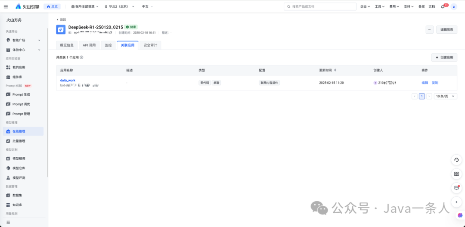The height and width of the screenshot is (227, 465).
Task: Open the daily_work application link
Action: tap(68, 80)
